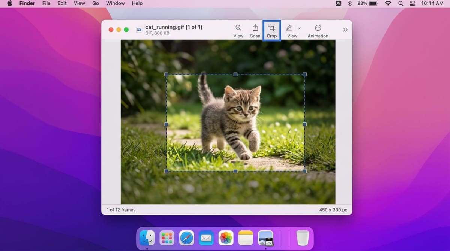Click the bottom-center crop selection handle
Image resolution: width=450 pixels, height=251 pixels.
235,172
